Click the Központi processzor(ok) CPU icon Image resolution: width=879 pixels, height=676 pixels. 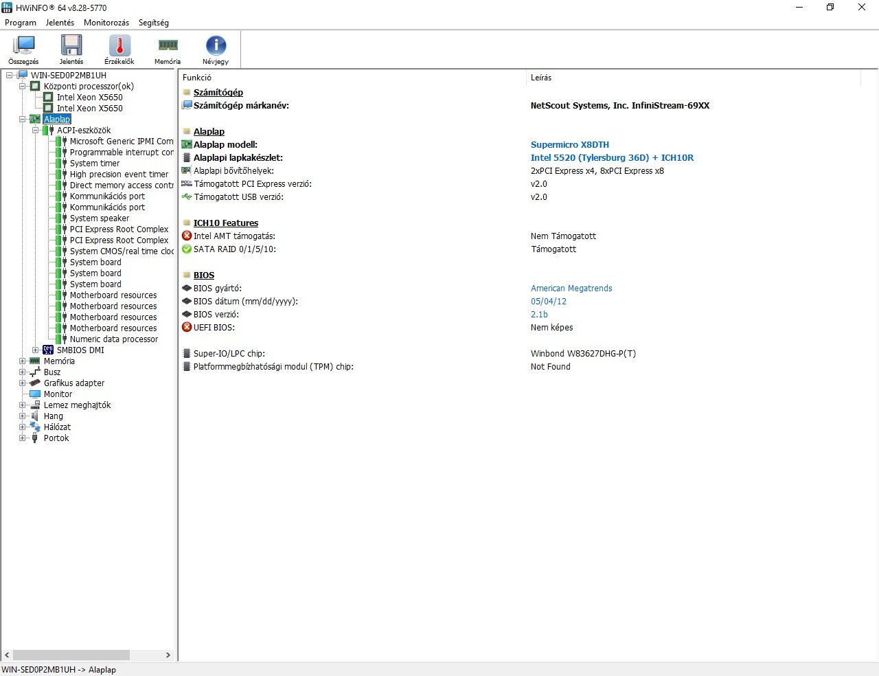coord(35,87)
